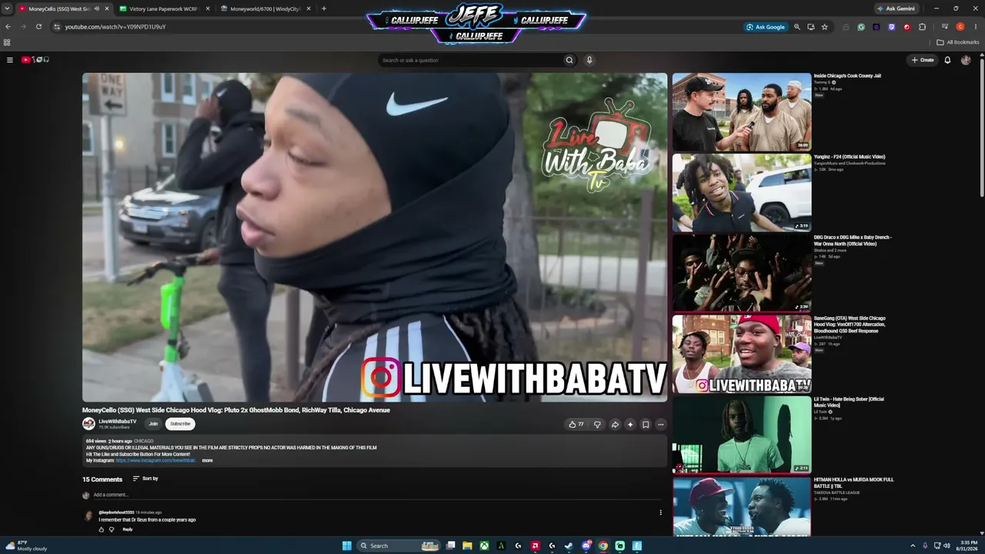Switch to the Moneyworld/6700 WindyCity tab
The image size is (985, 554).
(x=267, y=8)
